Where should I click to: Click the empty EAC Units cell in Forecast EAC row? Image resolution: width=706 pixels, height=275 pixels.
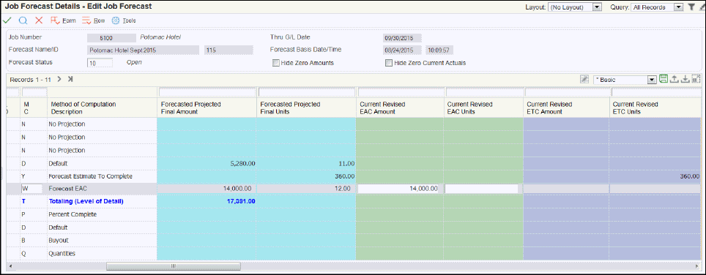click(481, 189)
